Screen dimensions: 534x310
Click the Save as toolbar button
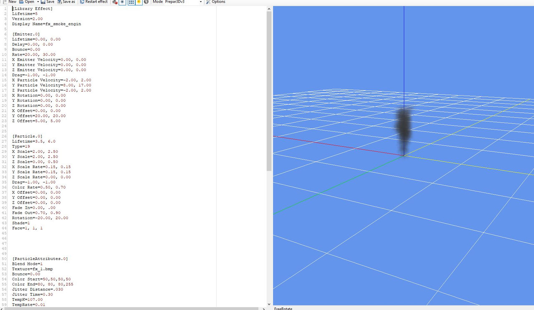[66, 2]
